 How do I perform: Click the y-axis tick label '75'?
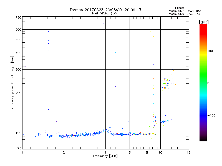pyautogui.click(x=19, y=148)
